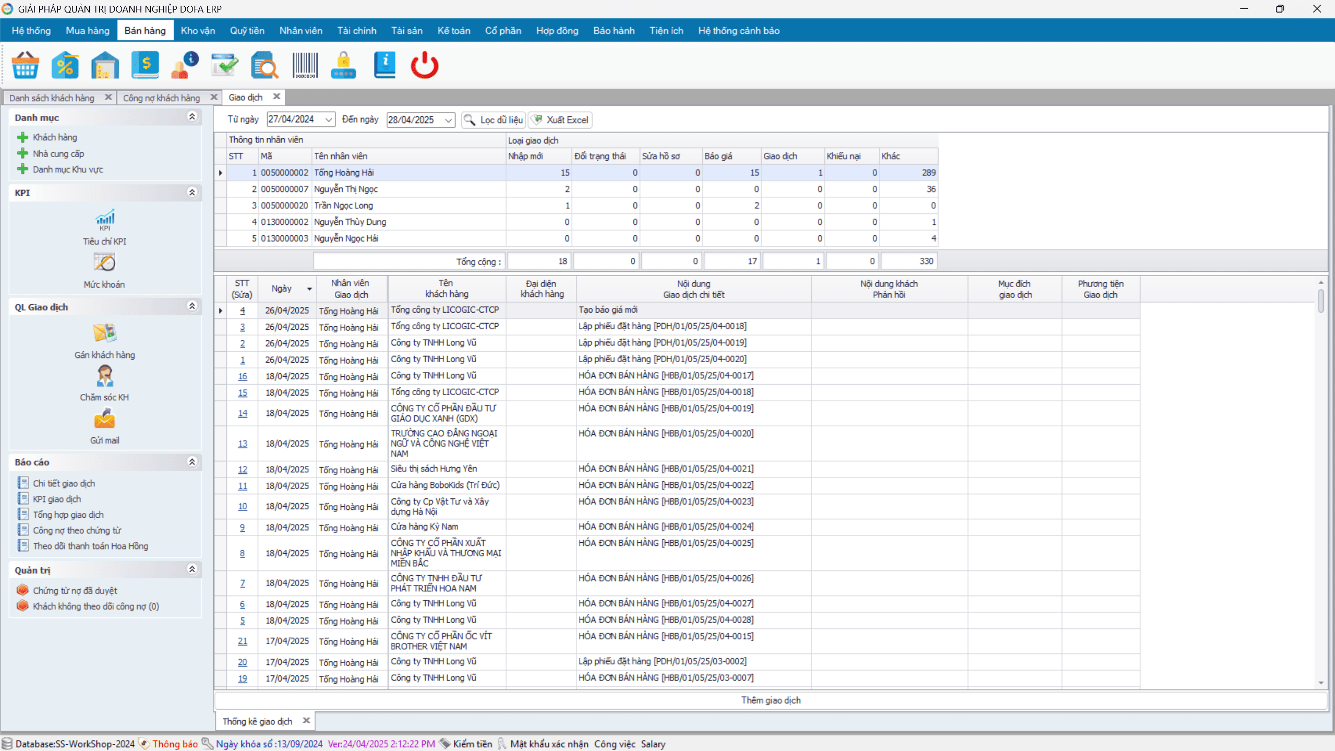Collapse the Báo cáo panel
Image resolution: width=1335 pixels, height=751 pixels.
tap(192, 462)
